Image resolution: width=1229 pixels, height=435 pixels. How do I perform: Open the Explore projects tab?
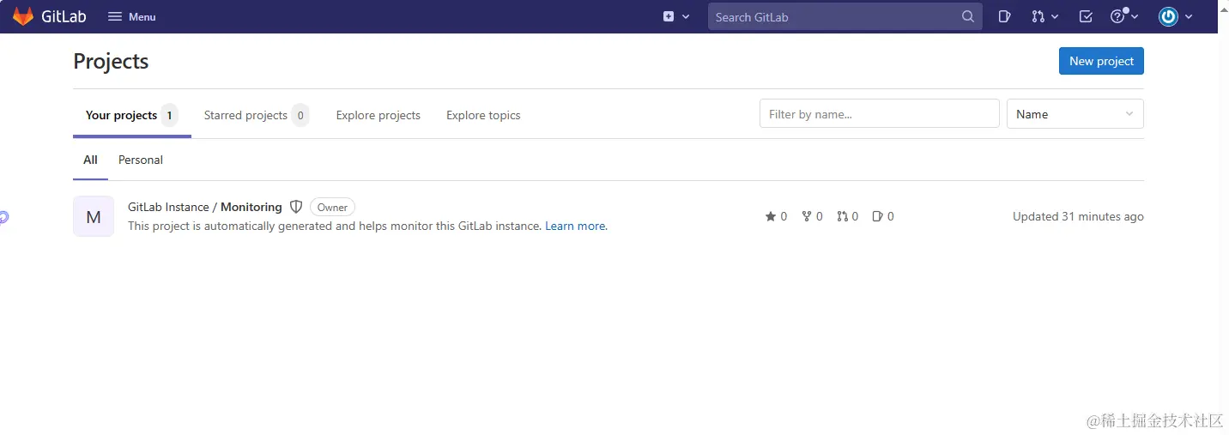pos(378,115)
